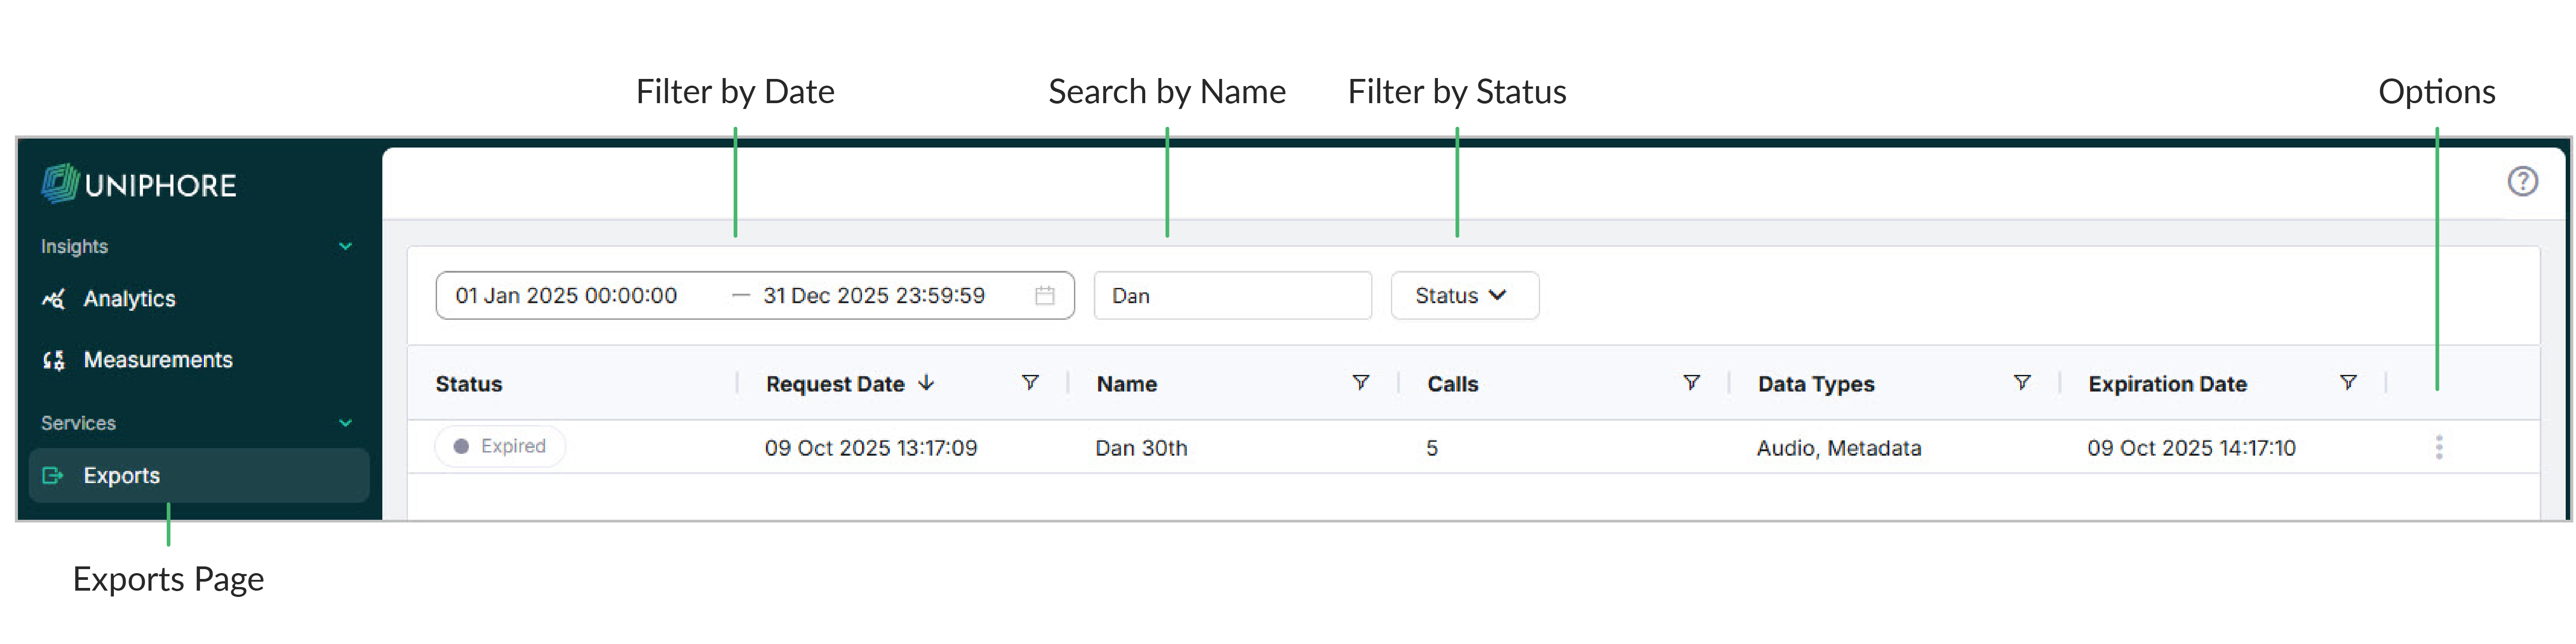Collapse the Services section

point(345,423)
